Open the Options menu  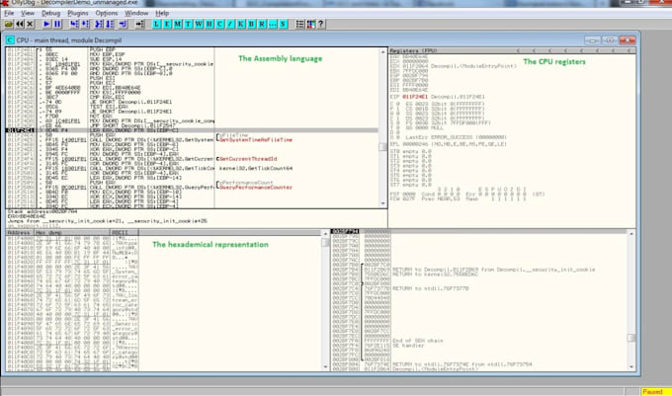pyautogui.click(x=107, y=13)
